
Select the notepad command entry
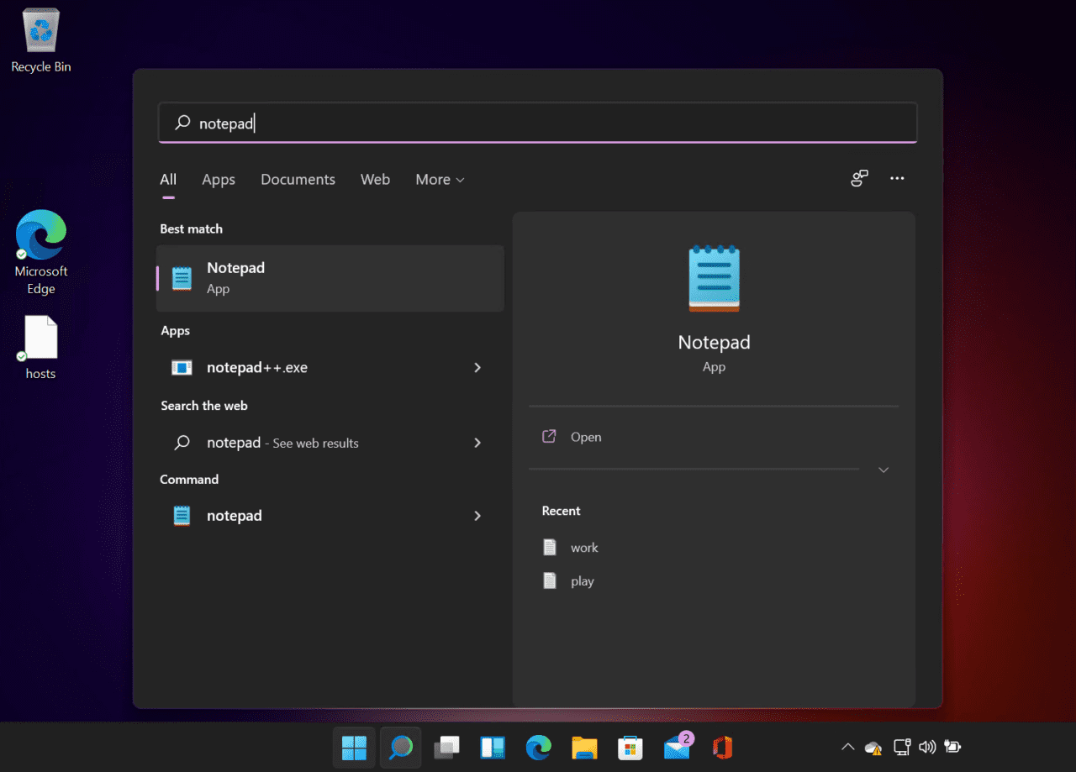pos(330,515)
